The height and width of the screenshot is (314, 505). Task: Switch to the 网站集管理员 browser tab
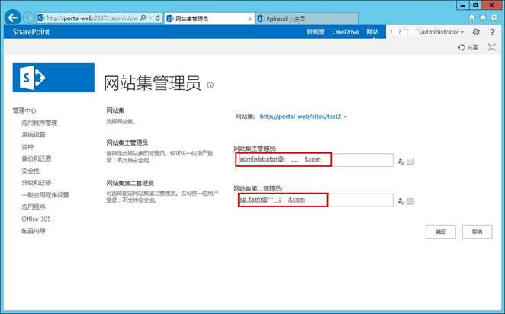(x=209, y=18)
